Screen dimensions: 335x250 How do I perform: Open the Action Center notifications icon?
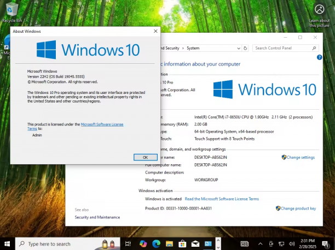pyautogui.click(x=325, y=244)
